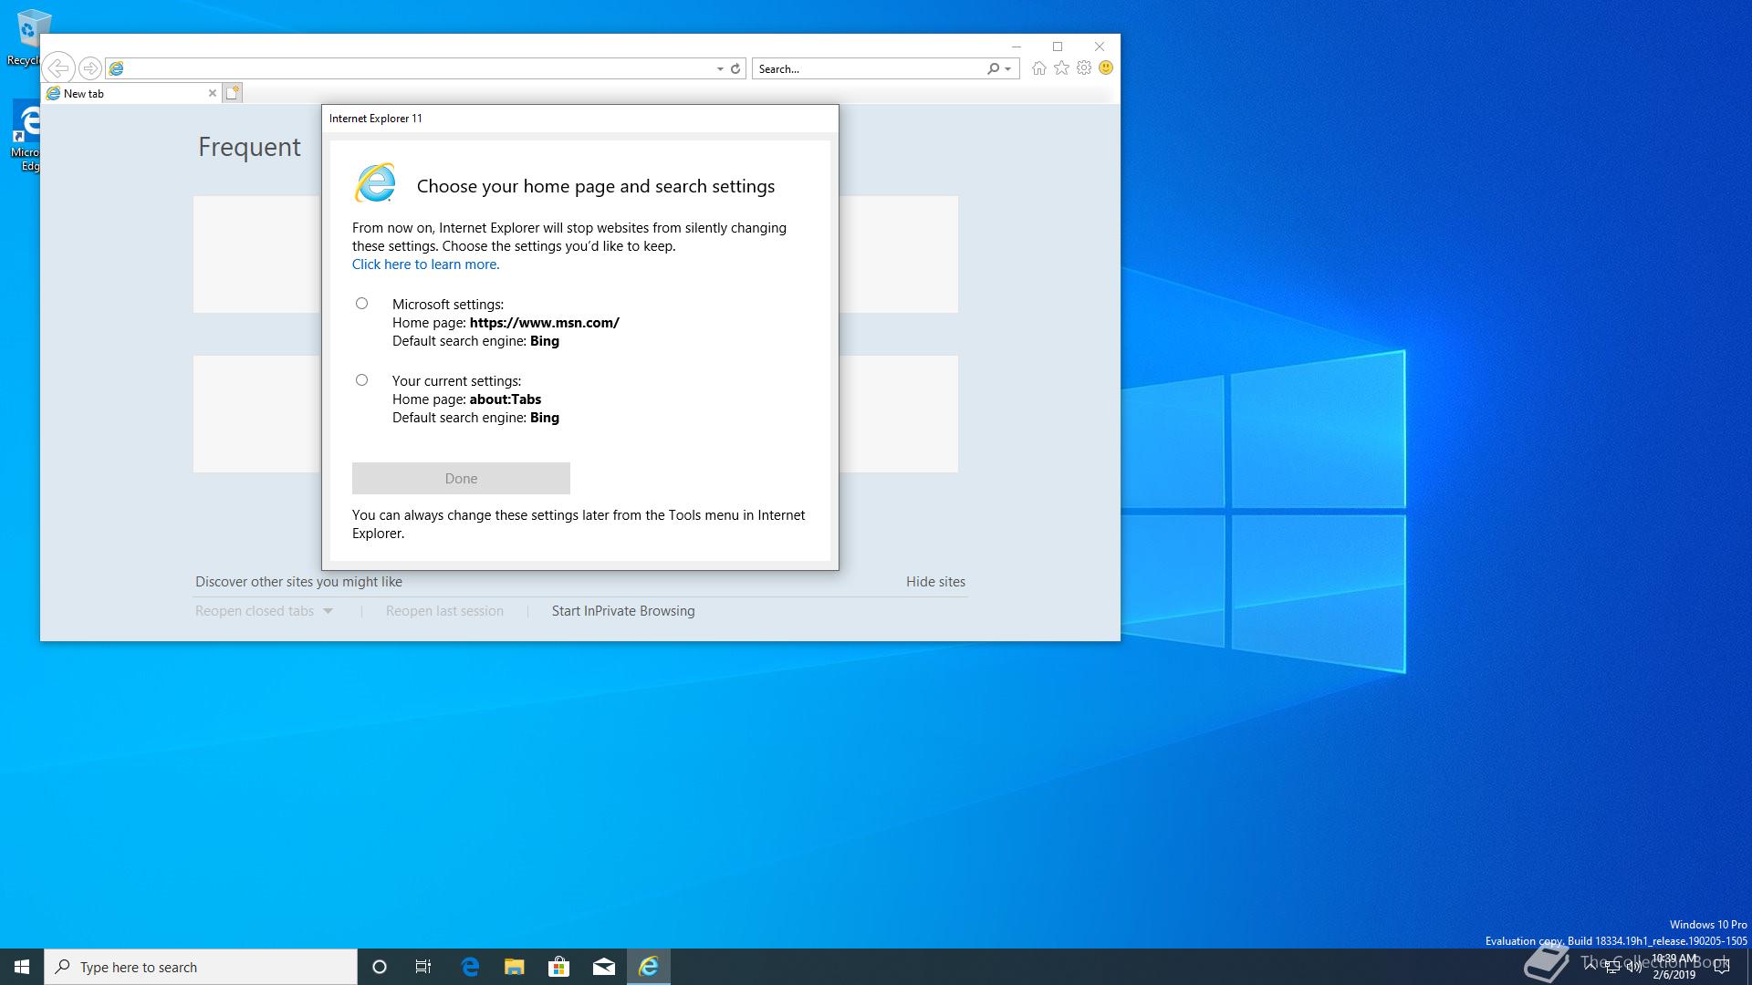The height and width of the screenshot is (985, 1752).
Task: Click the smiley feedback icon
Action: click(1106, 68)
